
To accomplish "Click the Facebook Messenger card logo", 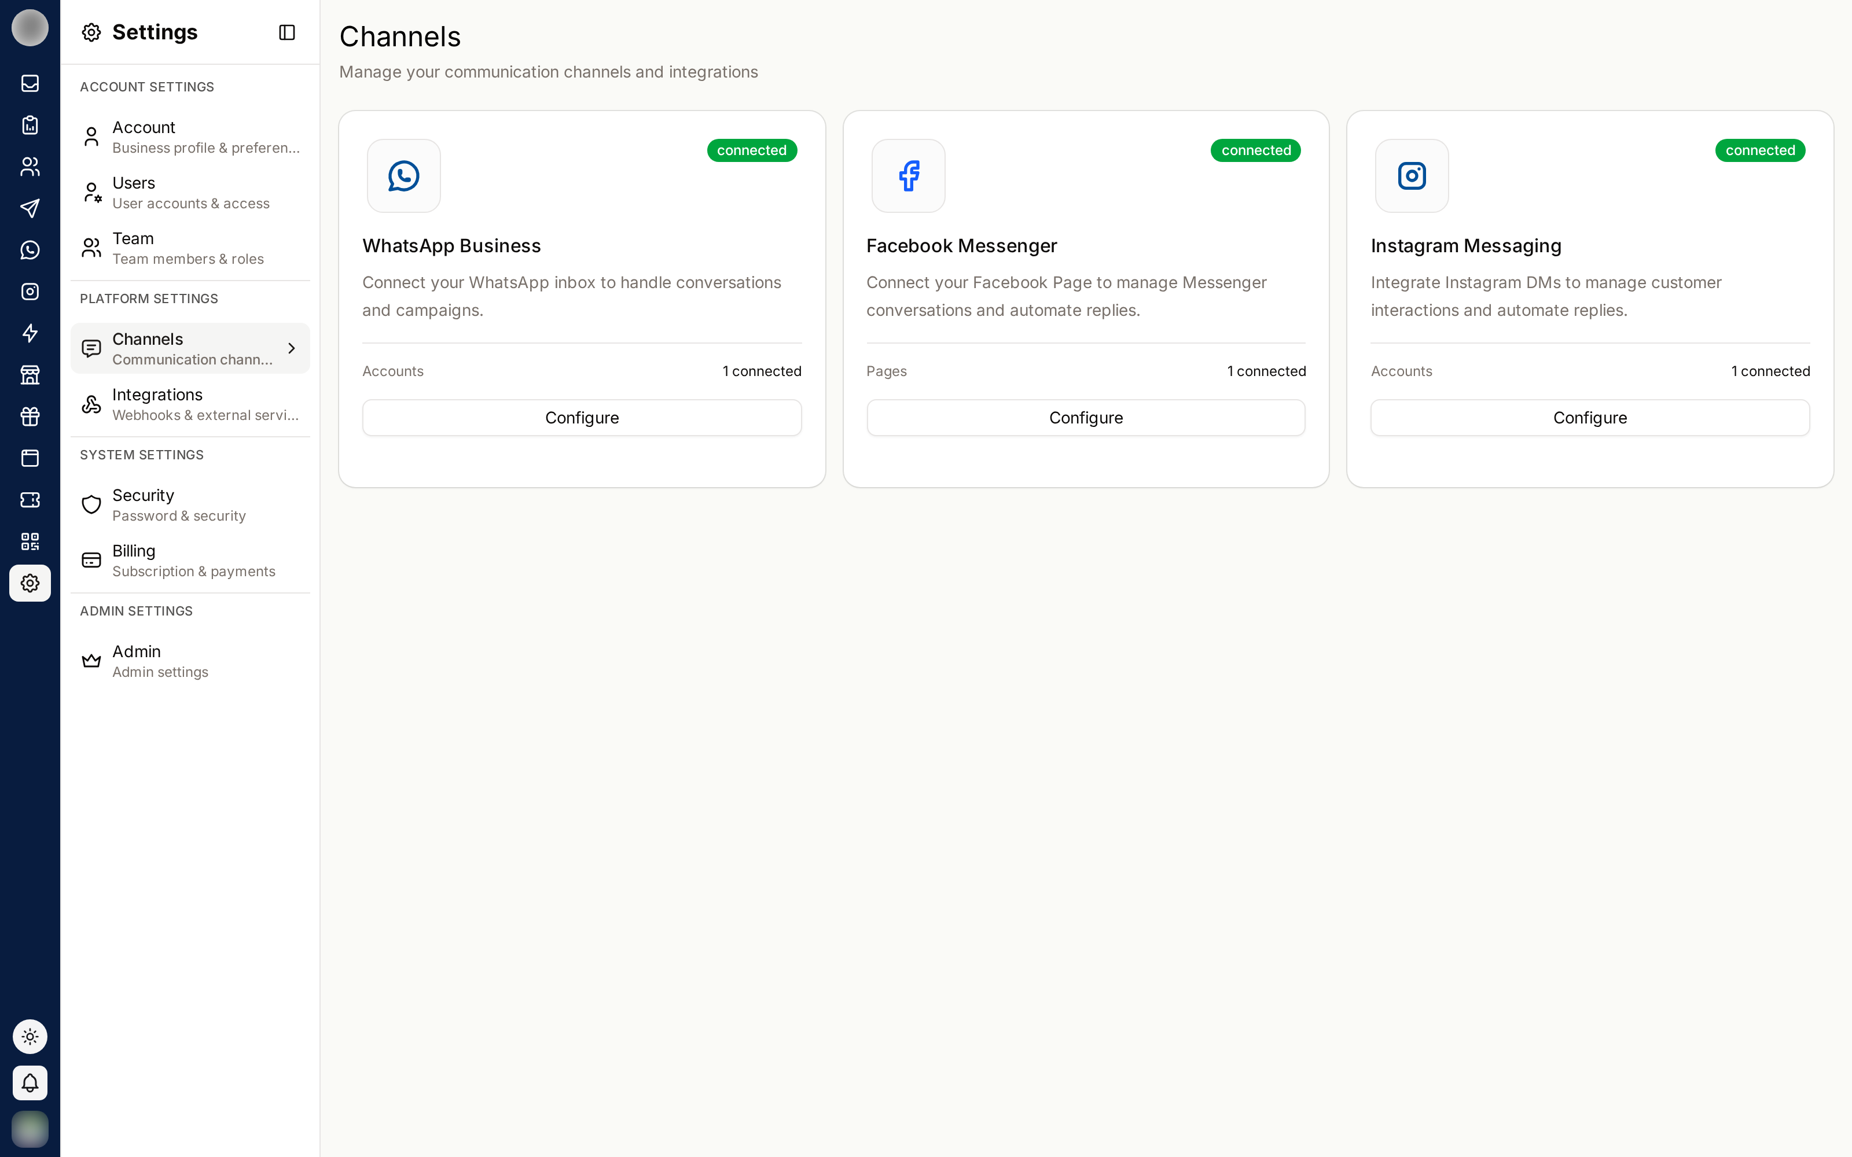I will (909, 176).
